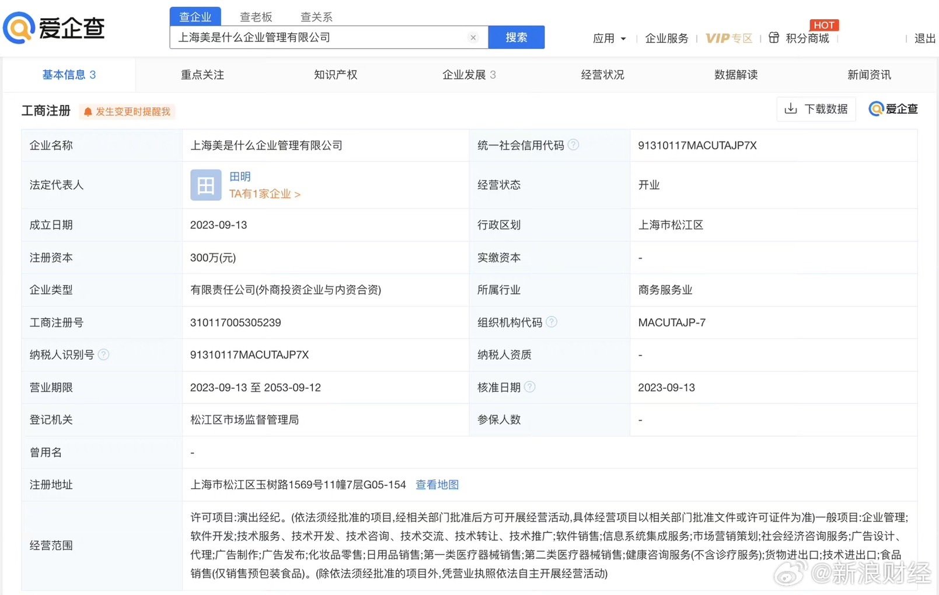
Task: Click the help icon next to 统一社会信用代码
Action: (x=574, y=144)
